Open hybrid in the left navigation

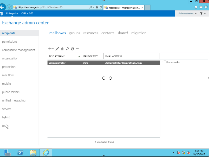pos(6,117)
